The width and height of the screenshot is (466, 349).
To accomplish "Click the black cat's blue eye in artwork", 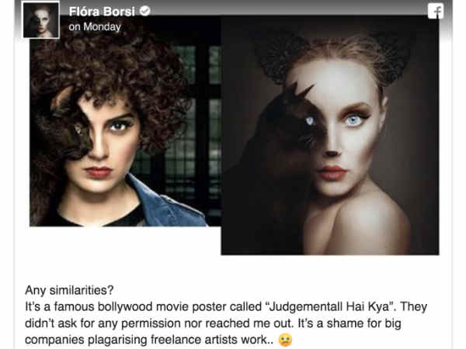I will click(x=310, y=121).
